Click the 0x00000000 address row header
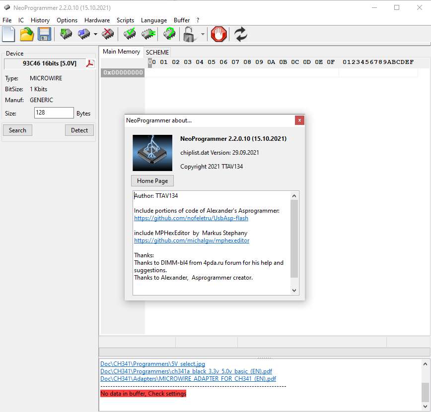The height and width of the screenshot is (412, 431). pos(123,72)
